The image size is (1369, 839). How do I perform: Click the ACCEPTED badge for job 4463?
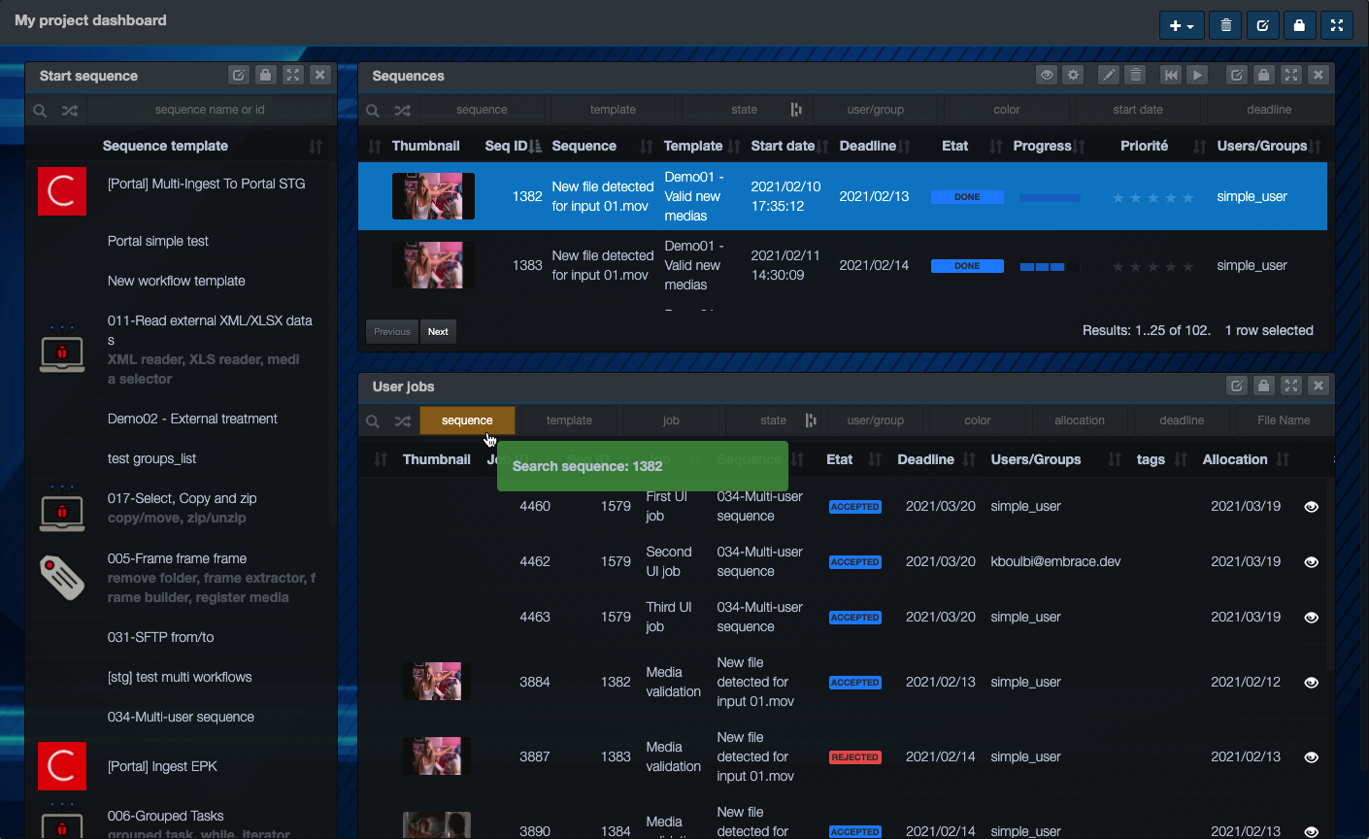855,618
